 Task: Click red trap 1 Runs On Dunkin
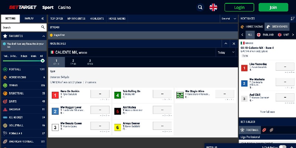click(x=55, y=95)
